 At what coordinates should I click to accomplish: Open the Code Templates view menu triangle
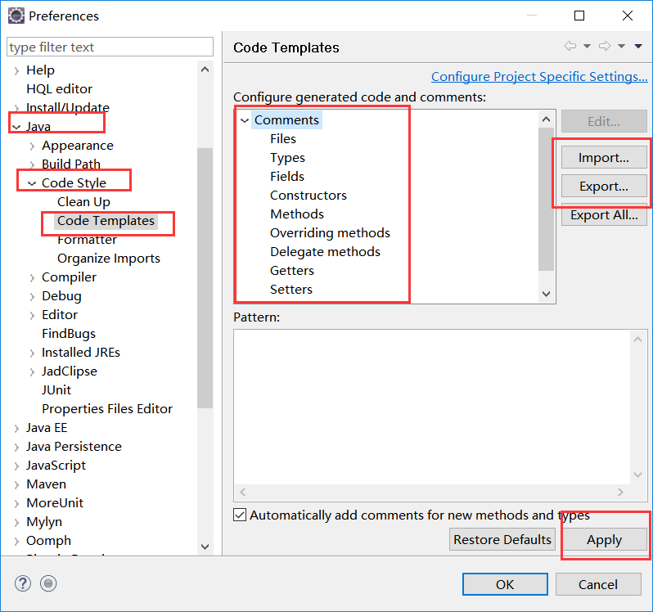tap(638, 46)
